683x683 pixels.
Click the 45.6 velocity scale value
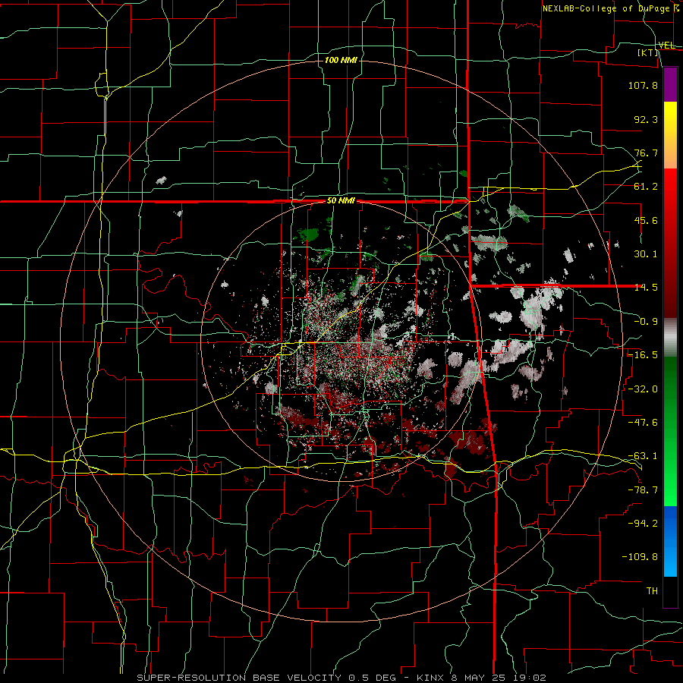click(x=646, y=220)
